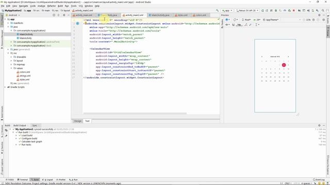Open the Nexus 5X device selector dropdown

tap(247, 10)
